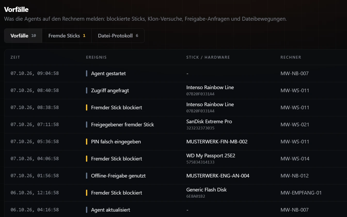The height and width of the screenshot is (217, 347).
Task: Select the computer 'MW-EMPFANG-01'
Action: [301, 193]
